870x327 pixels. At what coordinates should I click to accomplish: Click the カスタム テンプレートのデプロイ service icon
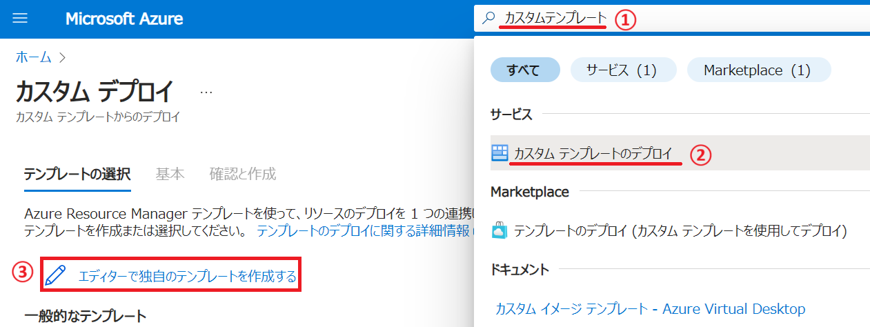500,153
